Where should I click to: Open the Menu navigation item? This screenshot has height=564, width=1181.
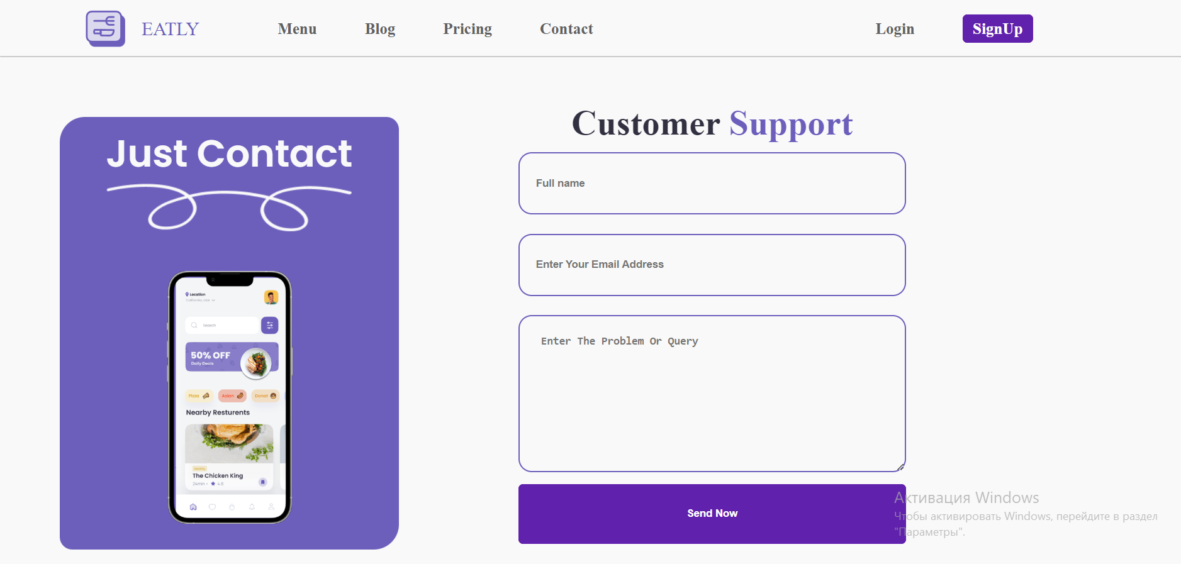(297, 29)
